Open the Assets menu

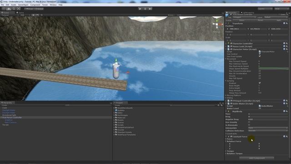tap(14, 5)
